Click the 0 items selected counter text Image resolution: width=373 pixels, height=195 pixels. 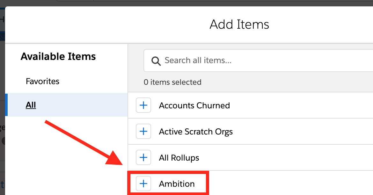172,82
